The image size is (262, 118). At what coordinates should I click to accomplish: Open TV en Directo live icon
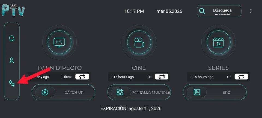(59, 42)
